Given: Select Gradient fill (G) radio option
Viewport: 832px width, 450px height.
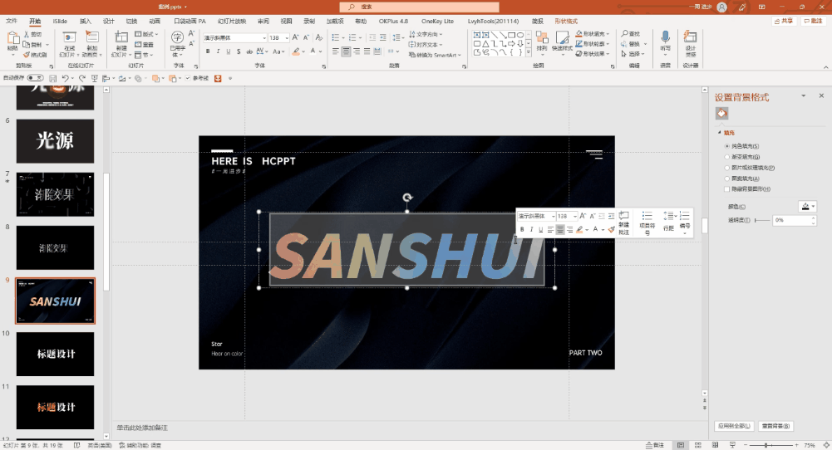Looking at the screenshot, I should pyautogui.click(x=727, y=157).
